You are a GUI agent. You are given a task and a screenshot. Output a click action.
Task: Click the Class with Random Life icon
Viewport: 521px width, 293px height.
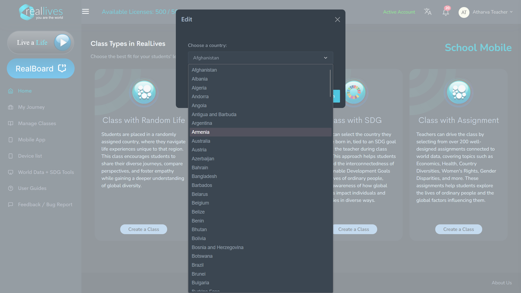point(144,92)
